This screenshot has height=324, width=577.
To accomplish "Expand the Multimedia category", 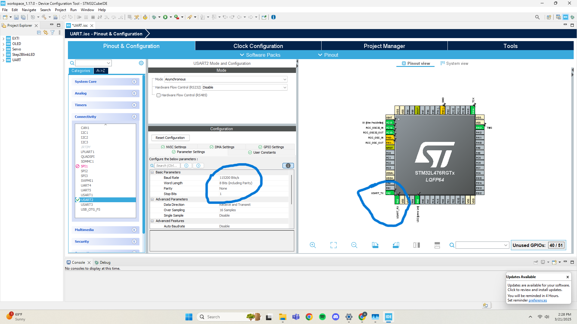I will point(134,230).
